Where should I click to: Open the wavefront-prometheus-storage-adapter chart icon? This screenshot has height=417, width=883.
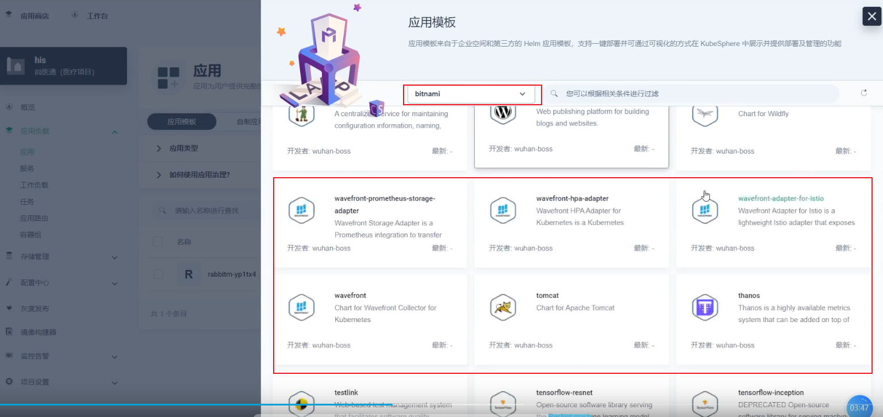tap(301, 211)
